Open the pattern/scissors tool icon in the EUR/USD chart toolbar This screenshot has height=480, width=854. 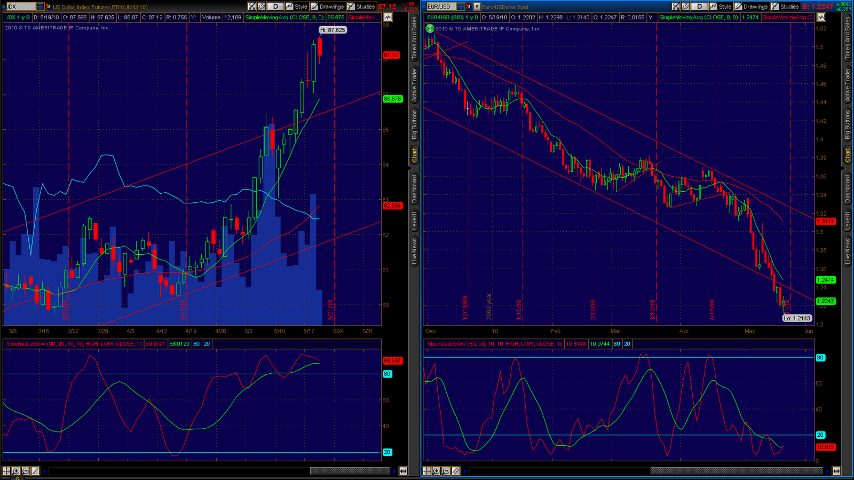click(676, 6)
